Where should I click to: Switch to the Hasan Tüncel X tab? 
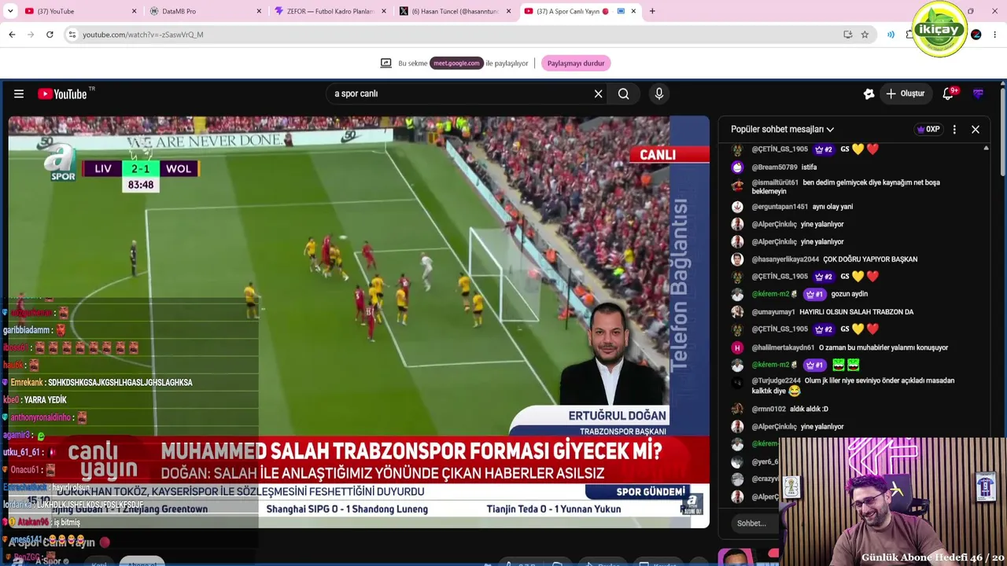(x=455, y=11)
